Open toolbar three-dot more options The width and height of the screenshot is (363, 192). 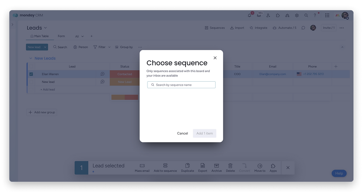coord(140,47)
